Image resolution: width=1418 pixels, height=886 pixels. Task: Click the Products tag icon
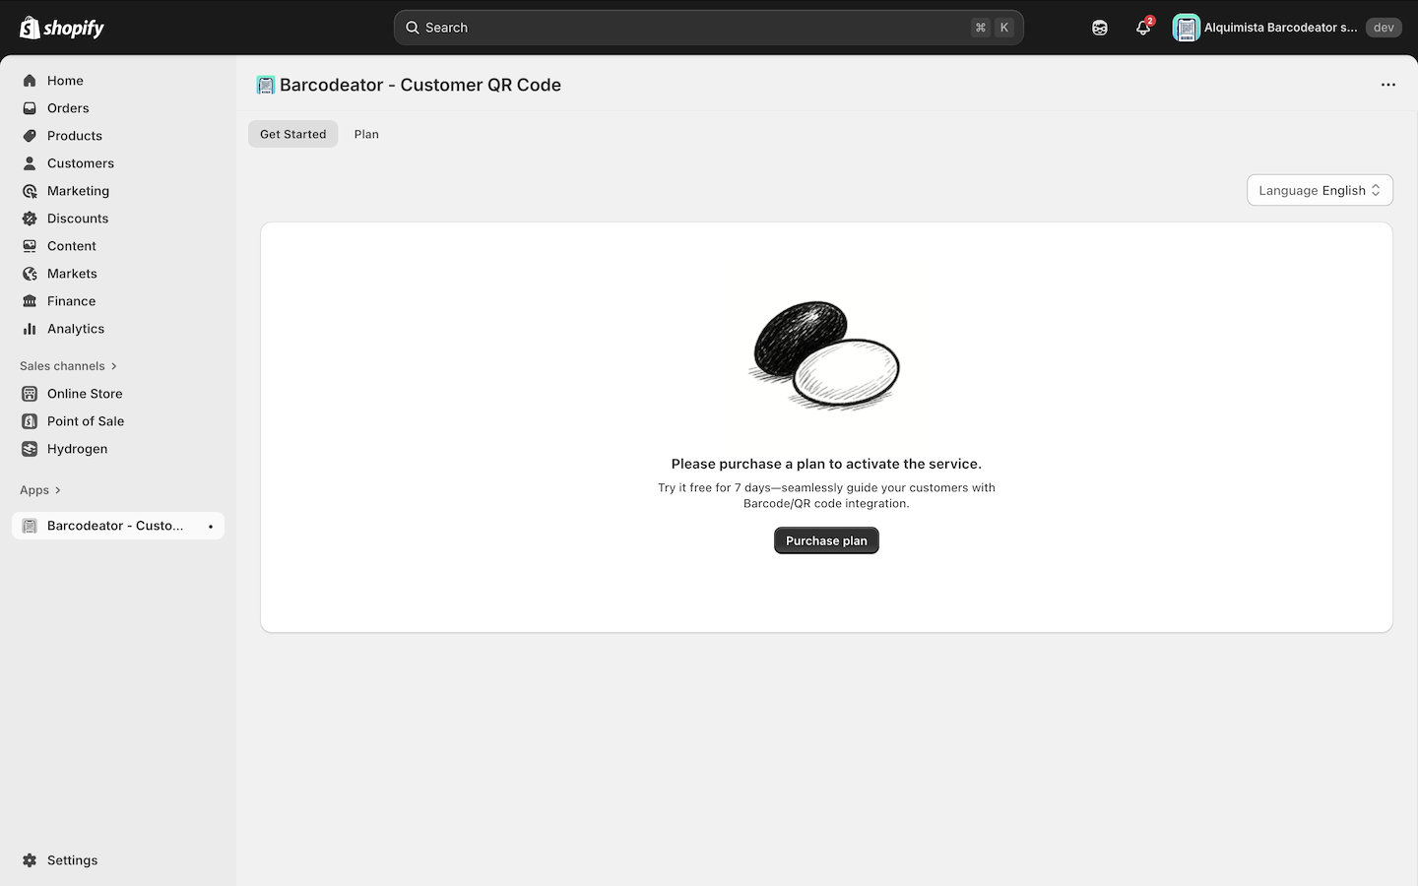point(30,136)
